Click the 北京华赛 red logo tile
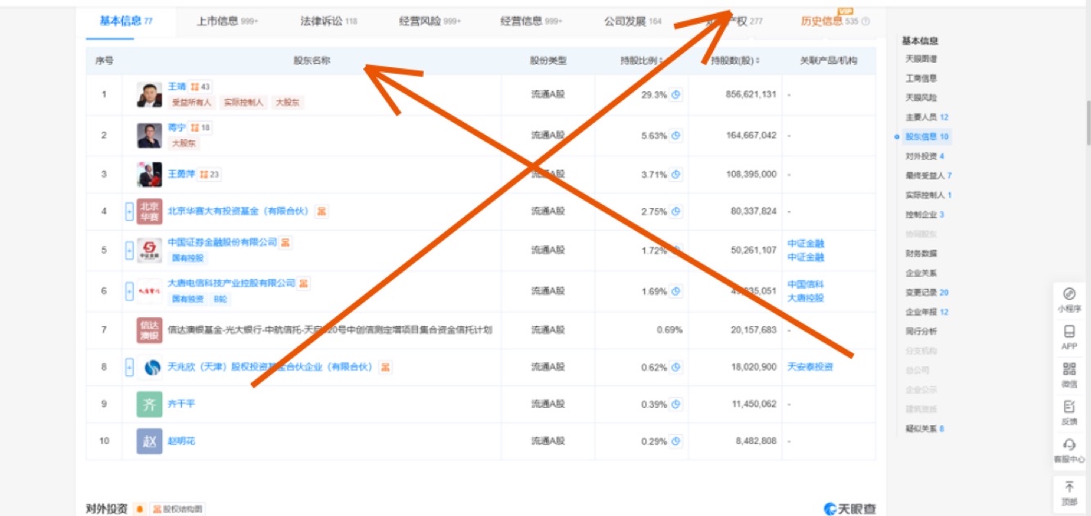Viewport: 1091px width, 516px height. tap(149, 211)
